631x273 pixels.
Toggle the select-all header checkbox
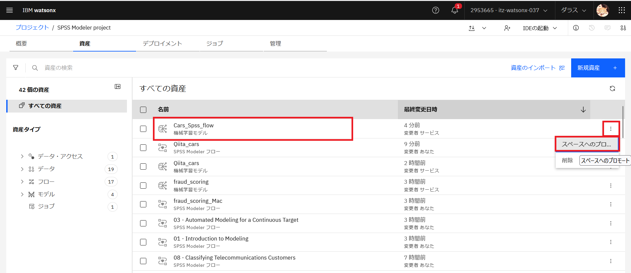pos(143,110)
